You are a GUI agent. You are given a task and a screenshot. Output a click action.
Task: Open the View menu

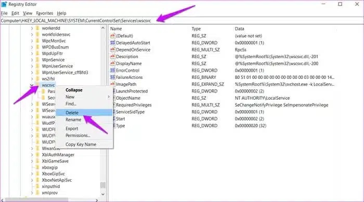tap(28, 13)
